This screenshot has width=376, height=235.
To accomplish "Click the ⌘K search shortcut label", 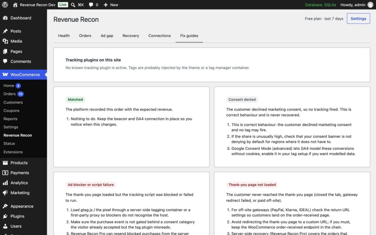I will tap(81, 5).
